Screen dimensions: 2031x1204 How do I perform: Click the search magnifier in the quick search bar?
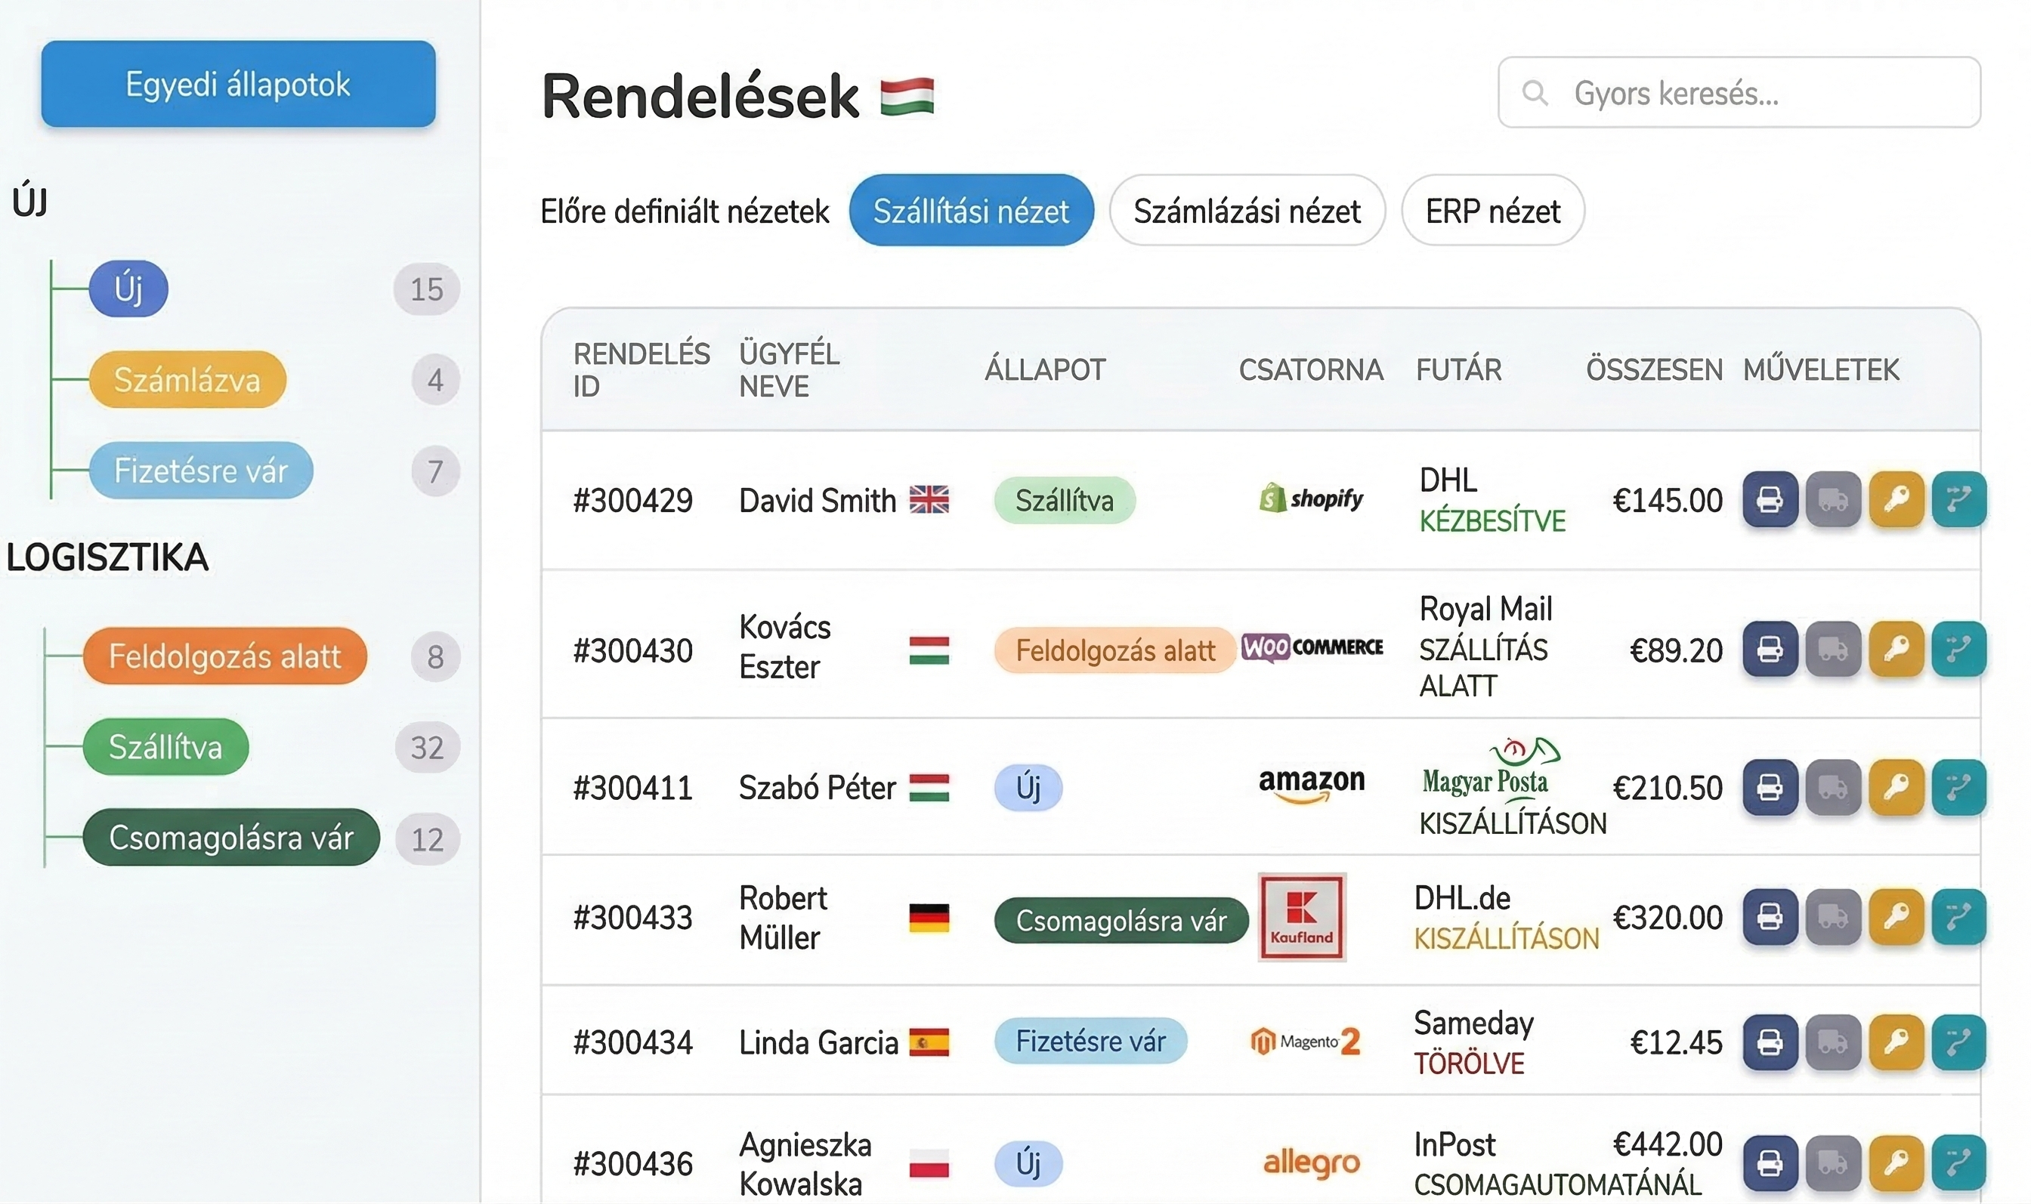[1536, 94]
